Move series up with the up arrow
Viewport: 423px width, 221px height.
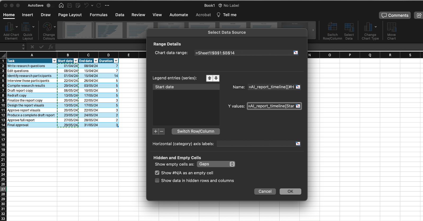(209, 78)
